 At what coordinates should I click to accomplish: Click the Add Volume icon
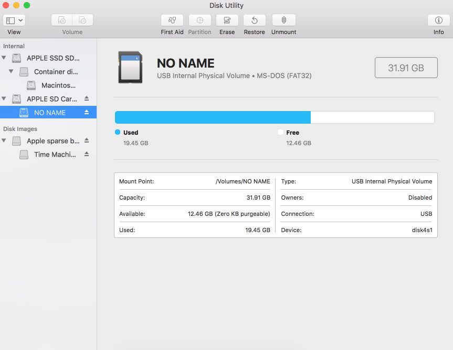62,20
